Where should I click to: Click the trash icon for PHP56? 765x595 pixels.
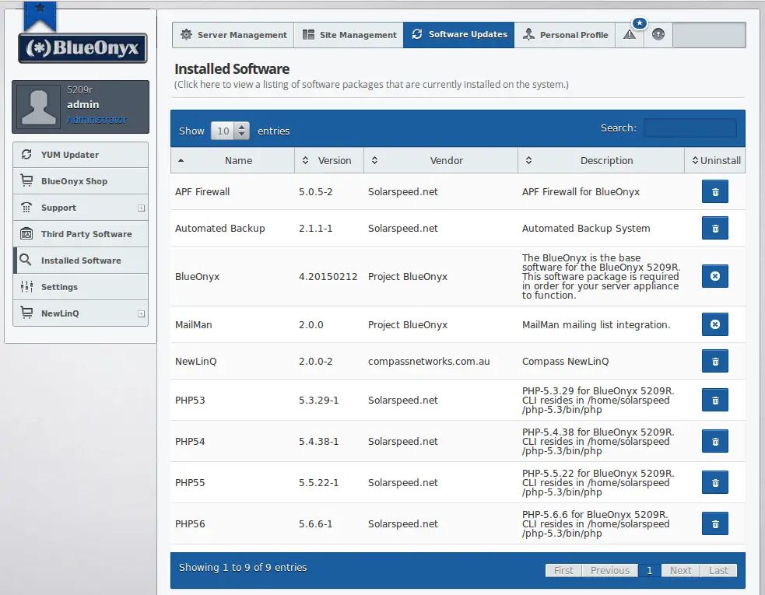click(x=714, y=523)
